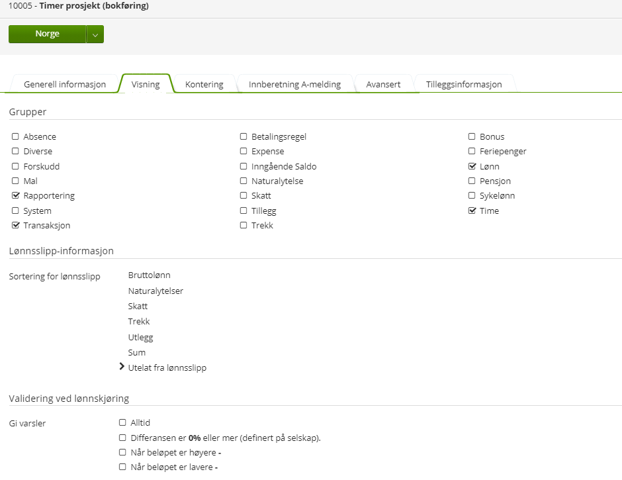Viewport: 622px width, 480px height.
Task: Enable the Alltid warning checkbox
Action: click(122, 422)
